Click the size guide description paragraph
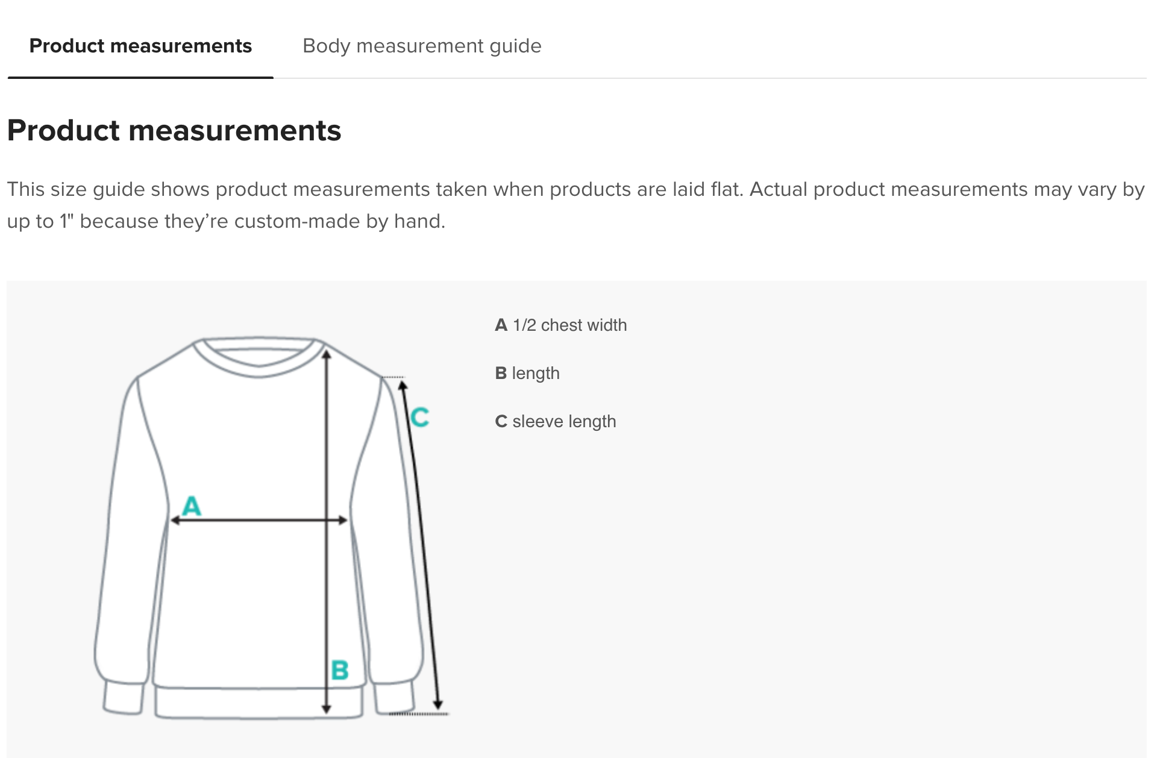This screenshot has width=1157, height=758. (575, 205)
